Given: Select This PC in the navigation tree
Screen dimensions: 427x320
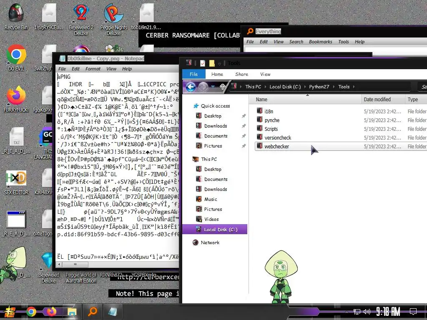Looking at the screenshot, I should (x=209, y=159).
